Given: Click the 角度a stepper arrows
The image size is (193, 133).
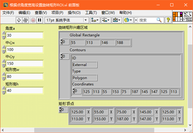Looking at the screenshot, I should 4,35.
